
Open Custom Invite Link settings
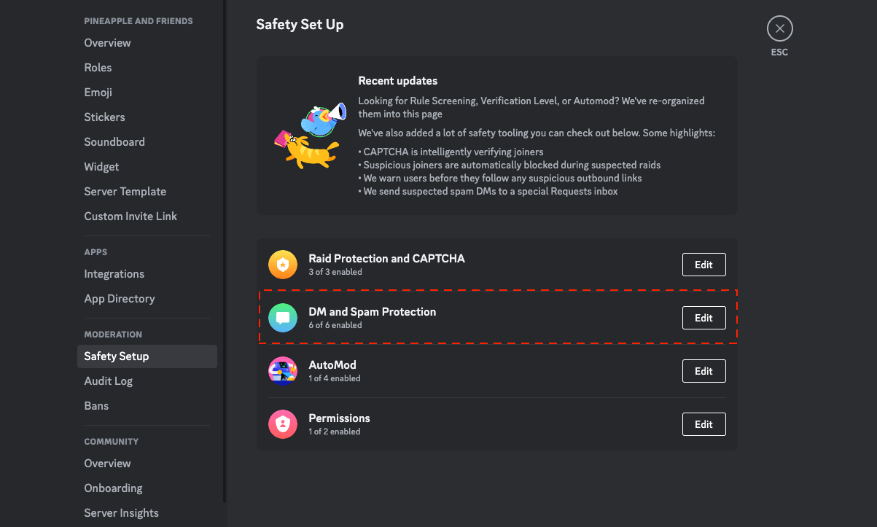pyautogui.click(x=130, y=216)
